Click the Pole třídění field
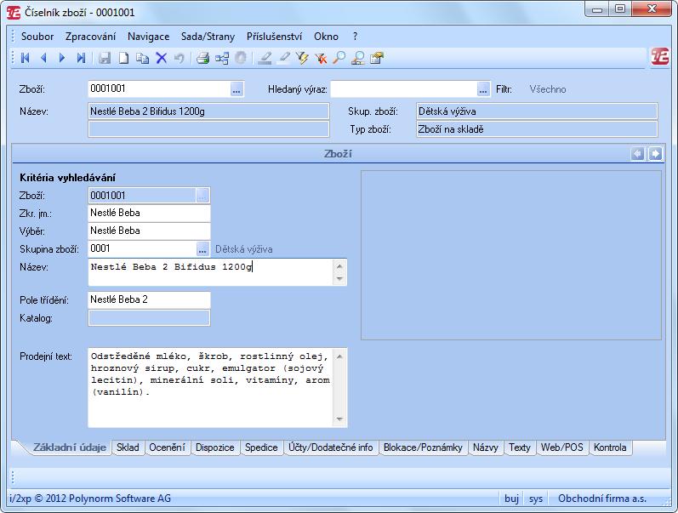The height and width of the screenshot is (513, 678). [x=149, y=299]
